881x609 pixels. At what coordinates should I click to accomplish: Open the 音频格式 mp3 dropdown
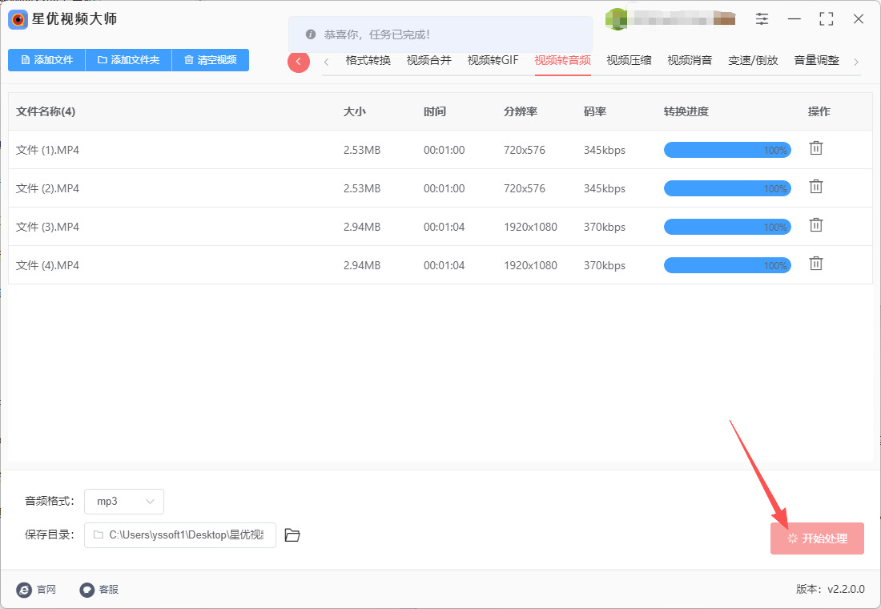pyautogui.click(x=124, y=502)
